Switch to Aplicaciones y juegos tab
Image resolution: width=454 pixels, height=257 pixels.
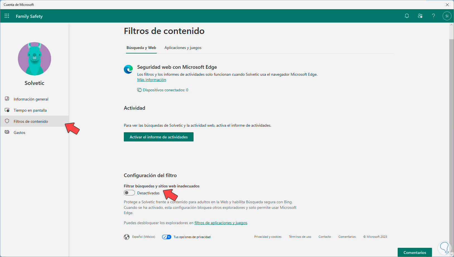pyautogui.click(x=183, y=48)
